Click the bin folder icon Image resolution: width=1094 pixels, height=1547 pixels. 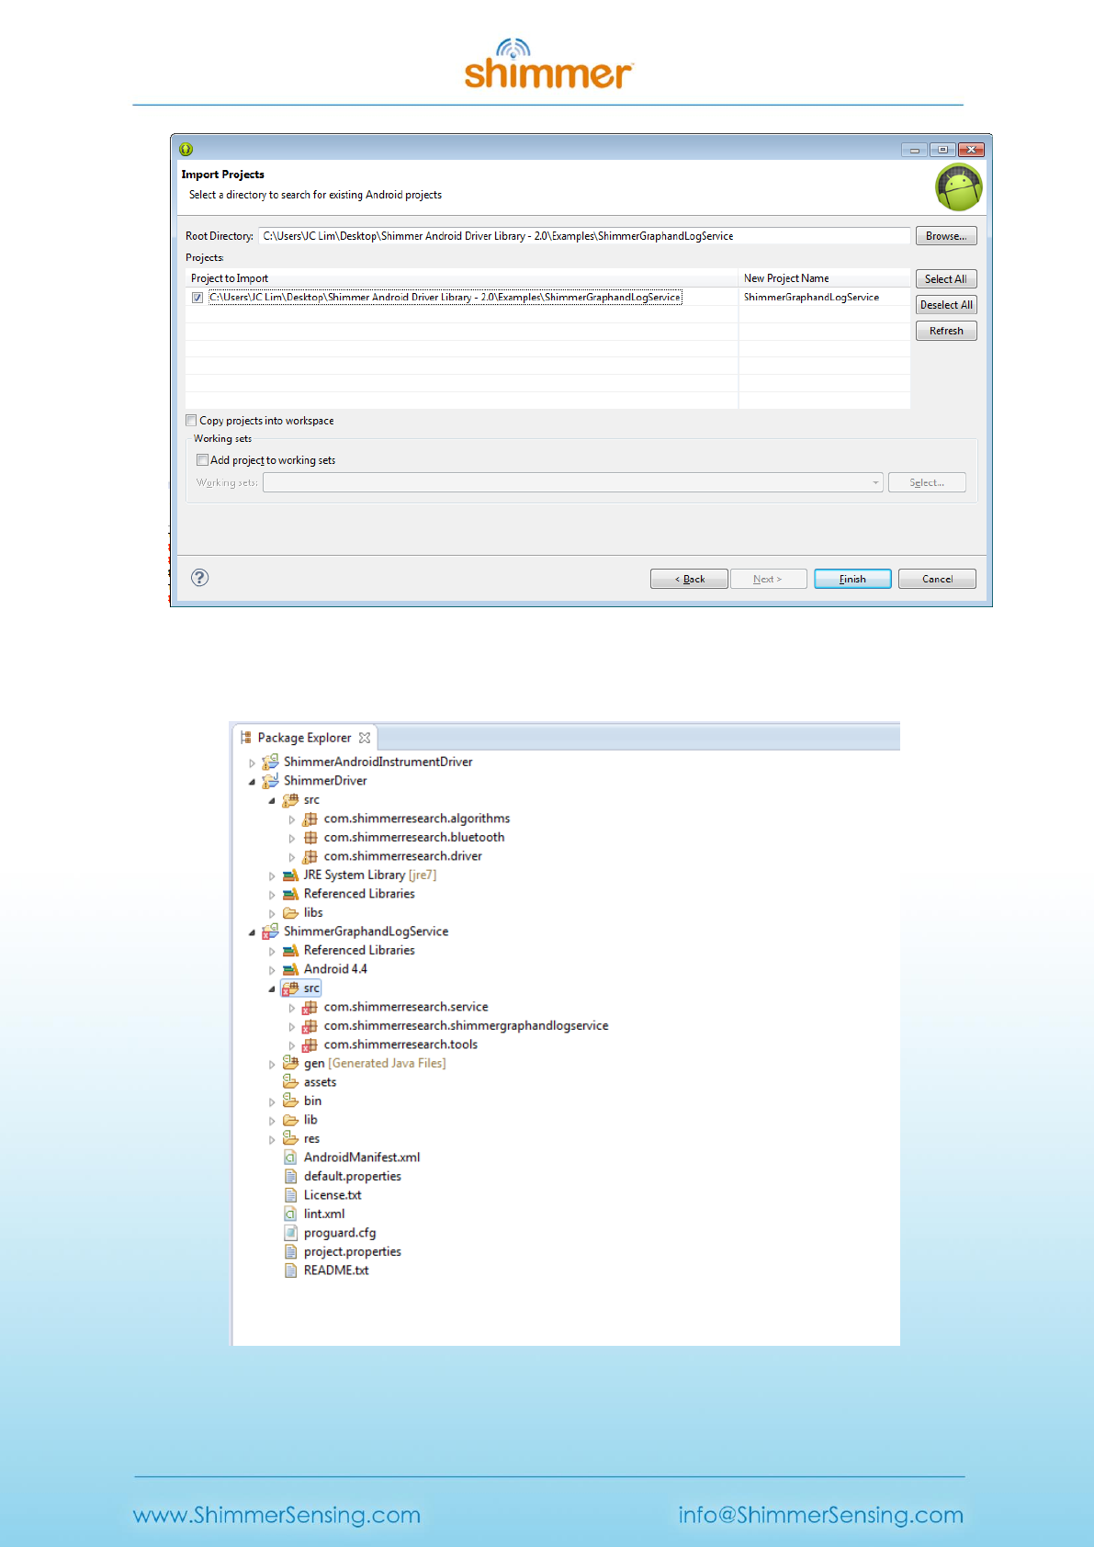(290, 1101)
